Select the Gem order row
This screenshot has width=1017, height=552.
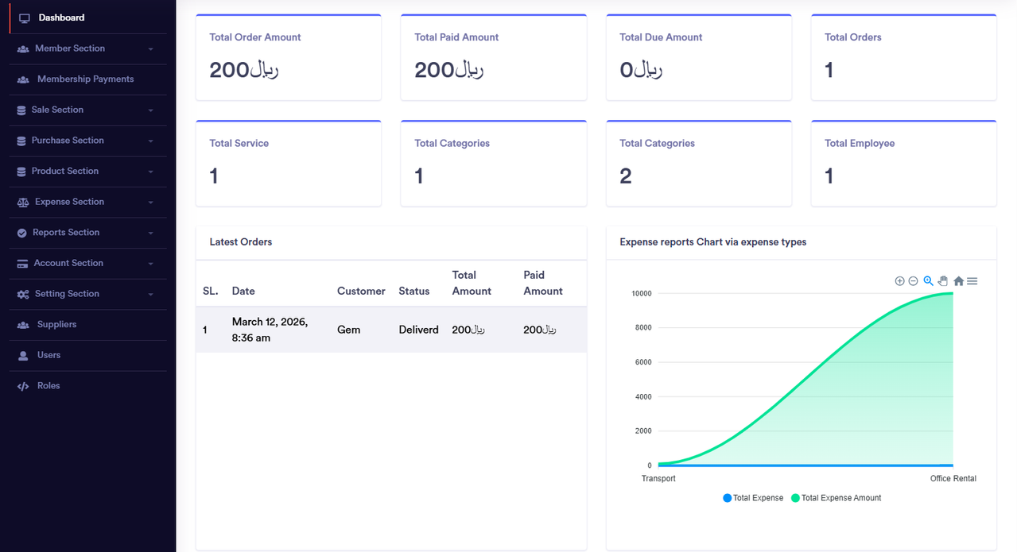pyautogui.click(x=391, y=330)
